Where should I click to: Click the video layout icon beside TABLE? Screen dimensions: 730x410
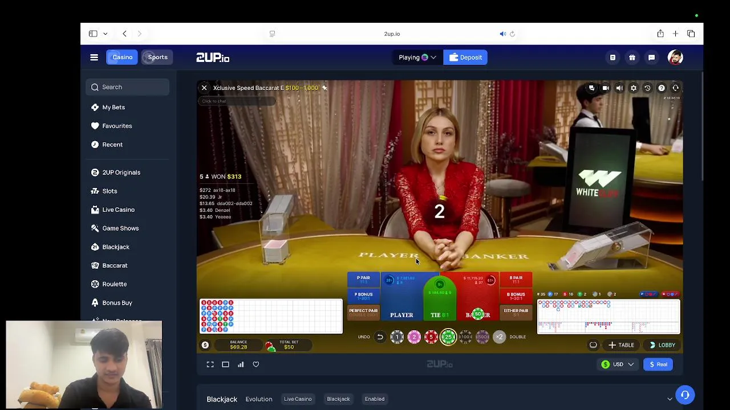[x=593, y=345]
